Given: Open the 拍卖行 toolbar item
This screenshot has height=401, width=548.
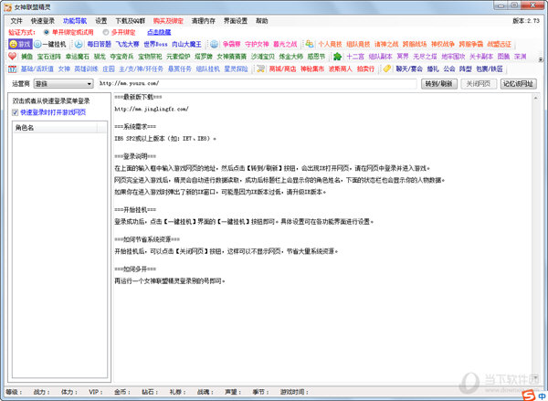Looking at the screenshot, I should [x=365, y=69].
